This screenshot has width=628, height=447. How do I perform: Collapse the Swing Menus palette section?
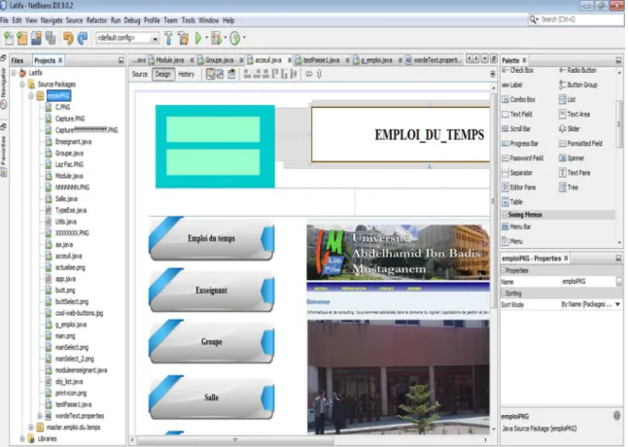(505, 215)
